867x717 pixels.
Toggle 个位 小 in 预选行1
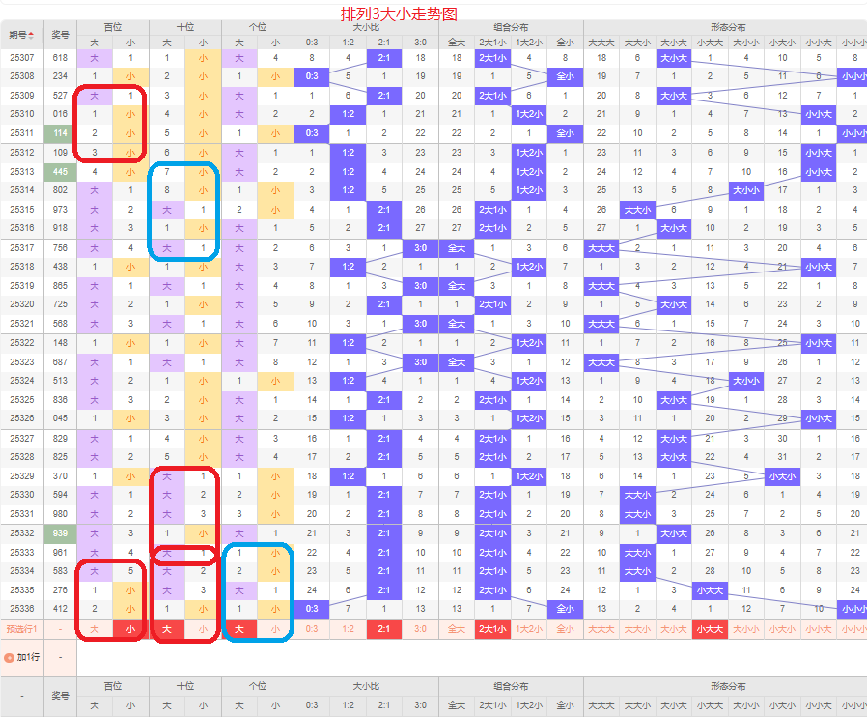point(275,629)
